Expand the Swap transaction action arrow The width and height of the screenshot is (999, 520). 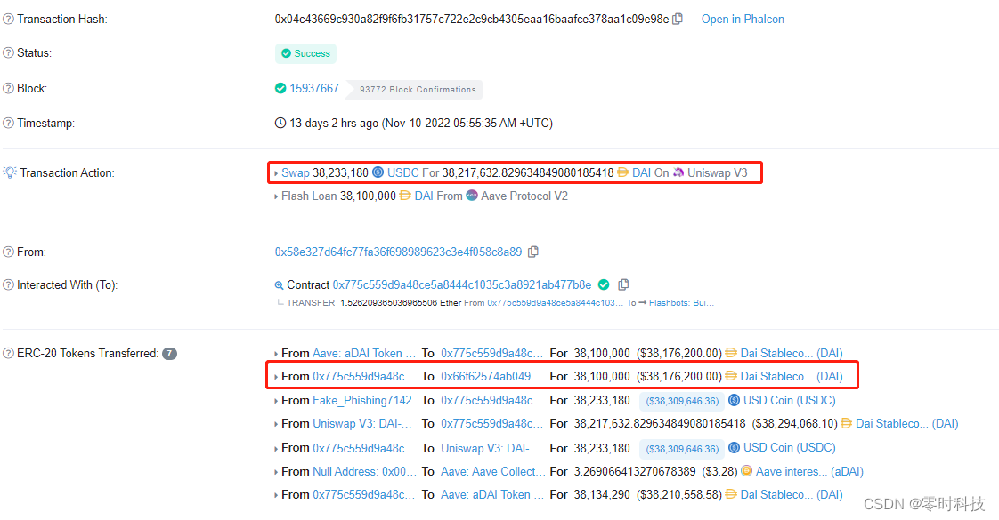(276, 173)
